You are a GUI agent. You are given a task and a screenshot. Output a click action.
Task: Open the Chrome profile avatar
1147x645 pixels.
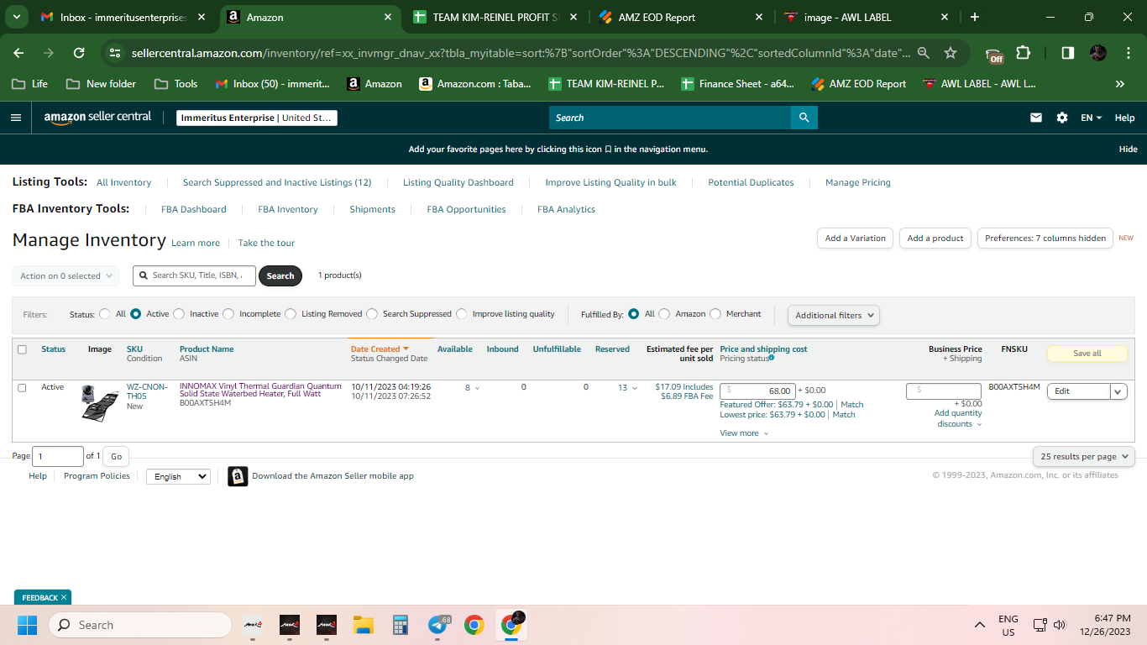click(x=1098, y=53)
